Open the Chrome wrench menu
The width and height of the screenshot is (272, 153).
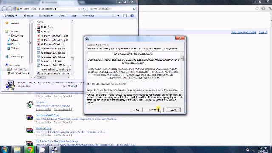[x=269, y=8]
